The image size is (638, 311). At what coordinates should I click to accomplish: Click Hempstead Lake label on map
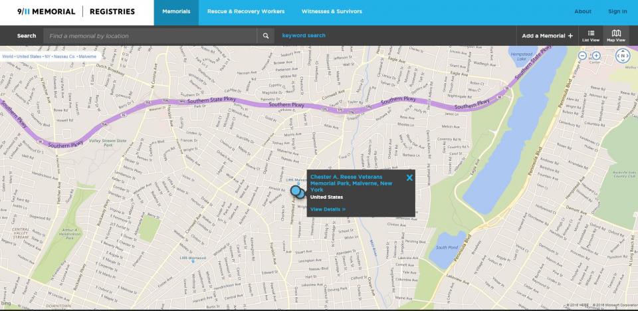[521, 56]
